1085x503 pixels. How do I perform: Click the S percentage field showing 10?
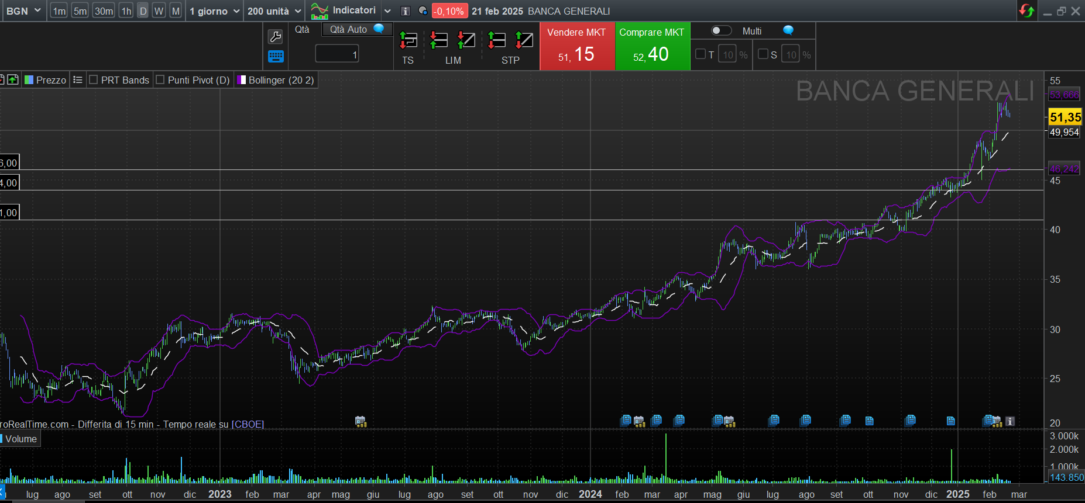pos(791,54)
